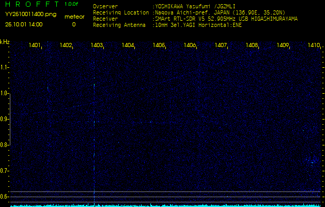The width and height of the screenshot is (325, 207).
Task: Click the 1402 time marker
Action: point(66,45)
